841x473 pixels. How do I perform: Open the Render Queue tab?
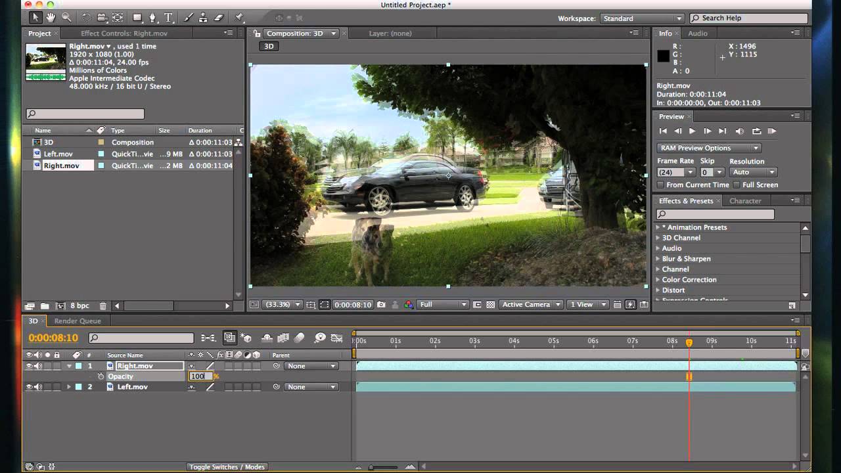tap(78, 321)
